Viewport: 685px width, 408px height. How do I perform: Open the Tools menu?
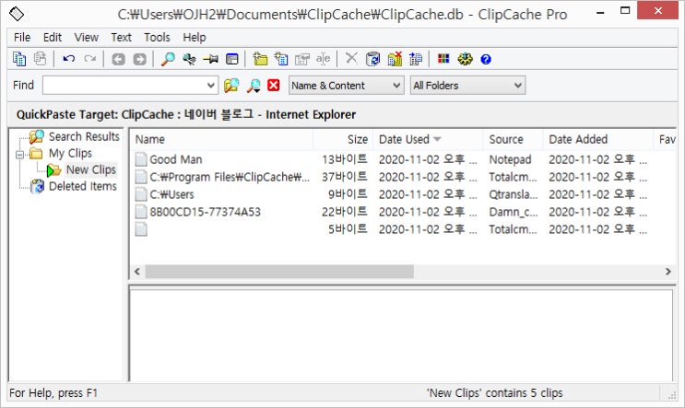[157, 38]
